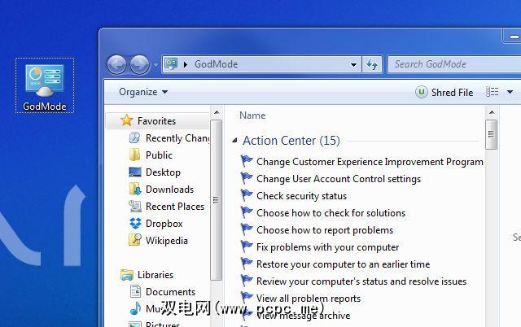
Task: Click file list scroll up arrow
Action: 492,113
